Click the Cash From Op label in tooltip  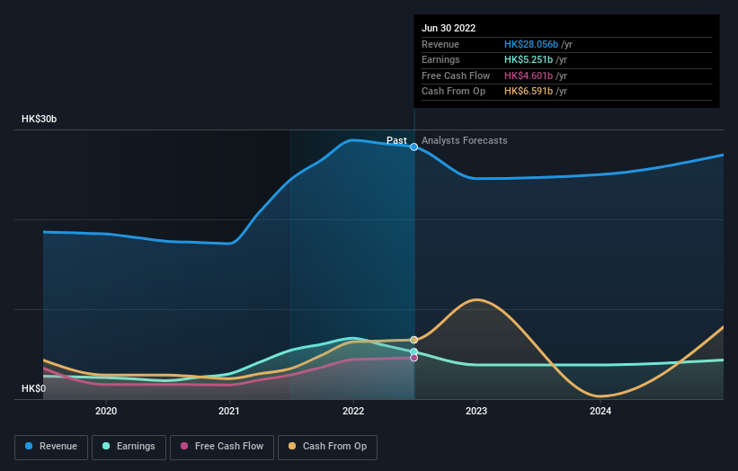(x=453, y=92)
